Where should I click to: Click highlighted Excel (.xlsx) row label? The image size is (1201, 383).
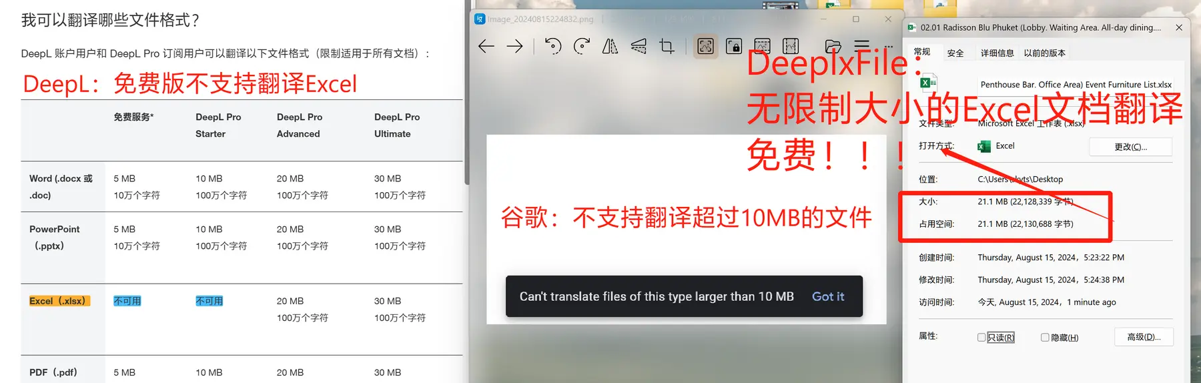click(x=59, y=301)
